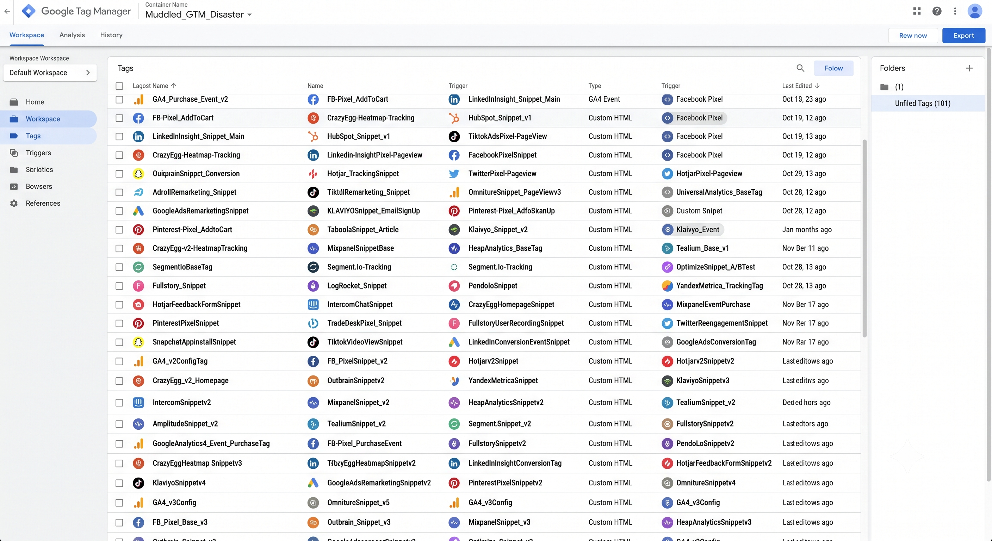
Task: Click the folder icon beside (1)
Action: coord(885,87)
